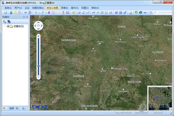This screenshot has width=174, height=116.
Task: Pan the map left with the compass arrow
Action: tap(35, 26)
